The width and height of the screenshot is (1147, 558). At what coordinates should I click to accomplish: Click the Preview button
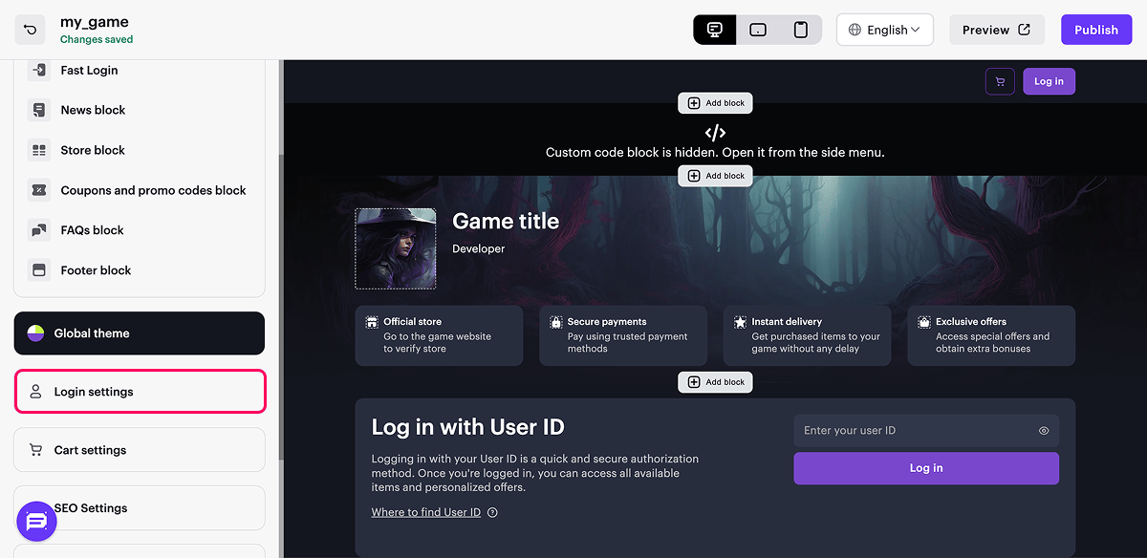(996, 30)
